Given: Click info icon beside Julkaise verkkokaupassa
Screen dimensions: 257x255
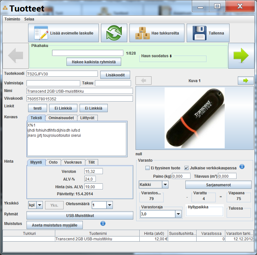Looking at the screenshot, I should 242,166.
